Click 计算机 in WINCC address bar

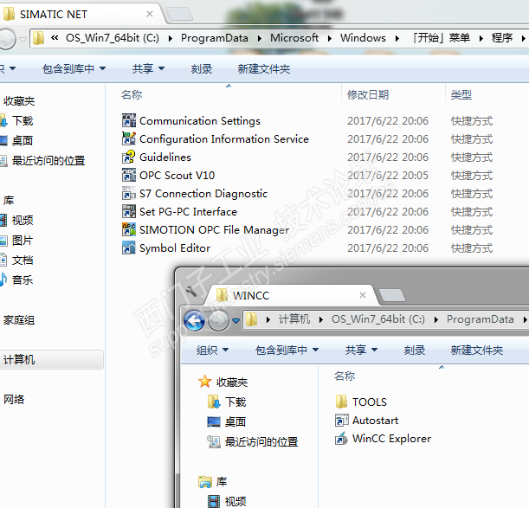pos(294,319)
